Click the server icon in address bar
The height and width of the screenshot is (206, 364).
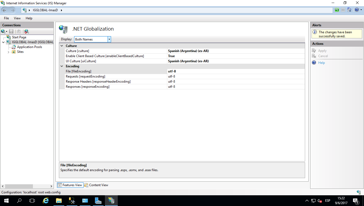pyautogui.click(x=25, y=10)
